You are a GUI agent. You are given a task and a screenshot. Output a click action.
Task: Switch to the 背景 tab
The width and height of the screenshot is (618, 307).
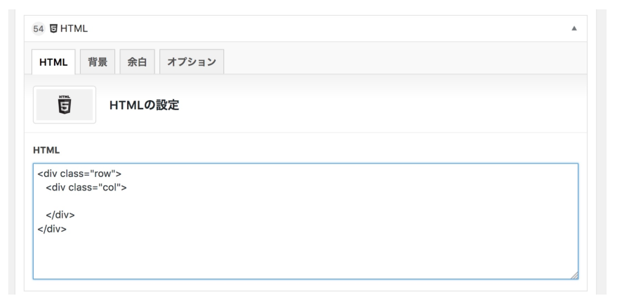(97, 62)
